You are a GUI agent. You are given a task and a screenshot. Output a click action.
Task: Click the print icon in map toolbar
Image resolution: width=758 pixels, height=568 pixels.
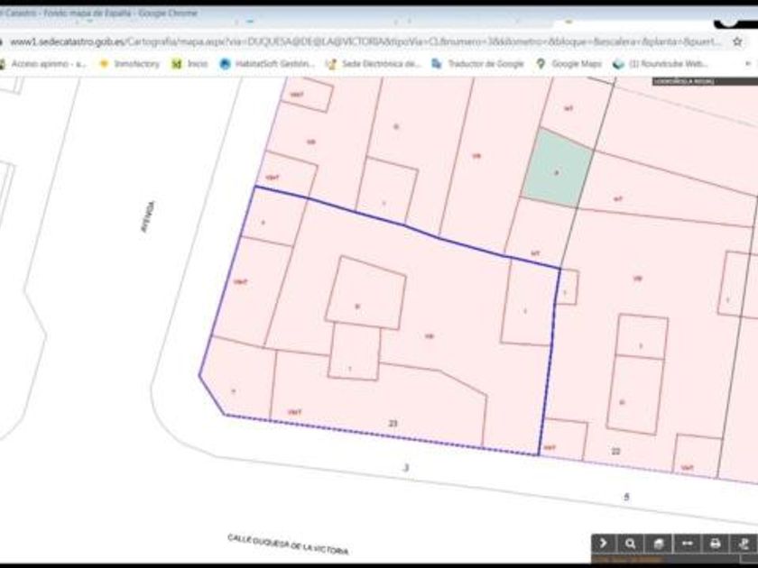pos(715,544)
